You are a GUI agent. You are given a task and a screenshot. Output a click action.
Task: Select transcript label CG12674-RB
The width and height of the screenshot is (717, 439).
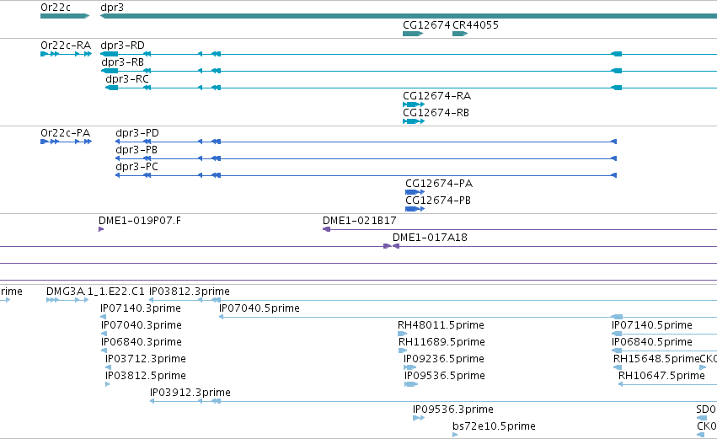(436, 113)
